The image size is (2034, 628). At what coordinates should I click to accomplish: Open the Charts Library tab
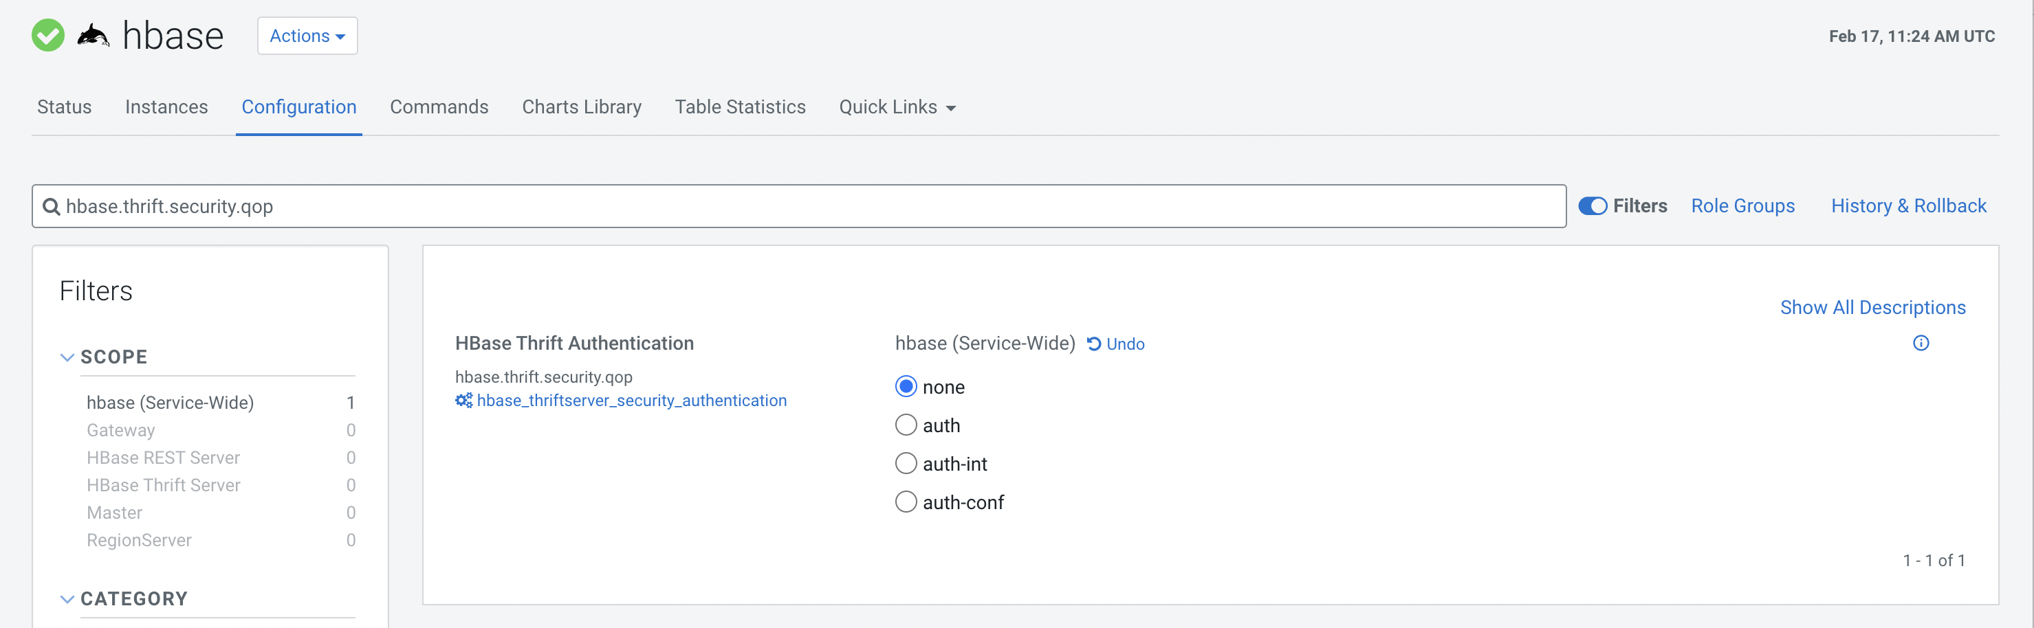(x=581, y=107)
